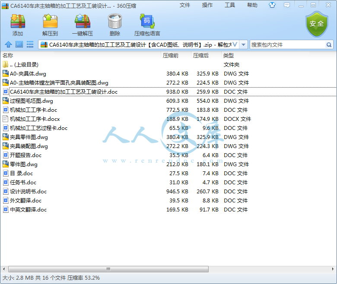Select file 夹具装配图.dwg

pyautogui.click(x=168, y=146)
